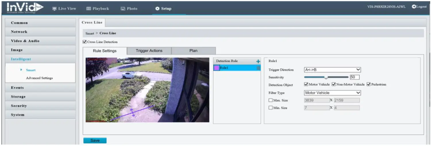This screenshot has width=431, height=146.
Task: Save the cross line settings
Action: pyautogui.click(x=95, y=140)
